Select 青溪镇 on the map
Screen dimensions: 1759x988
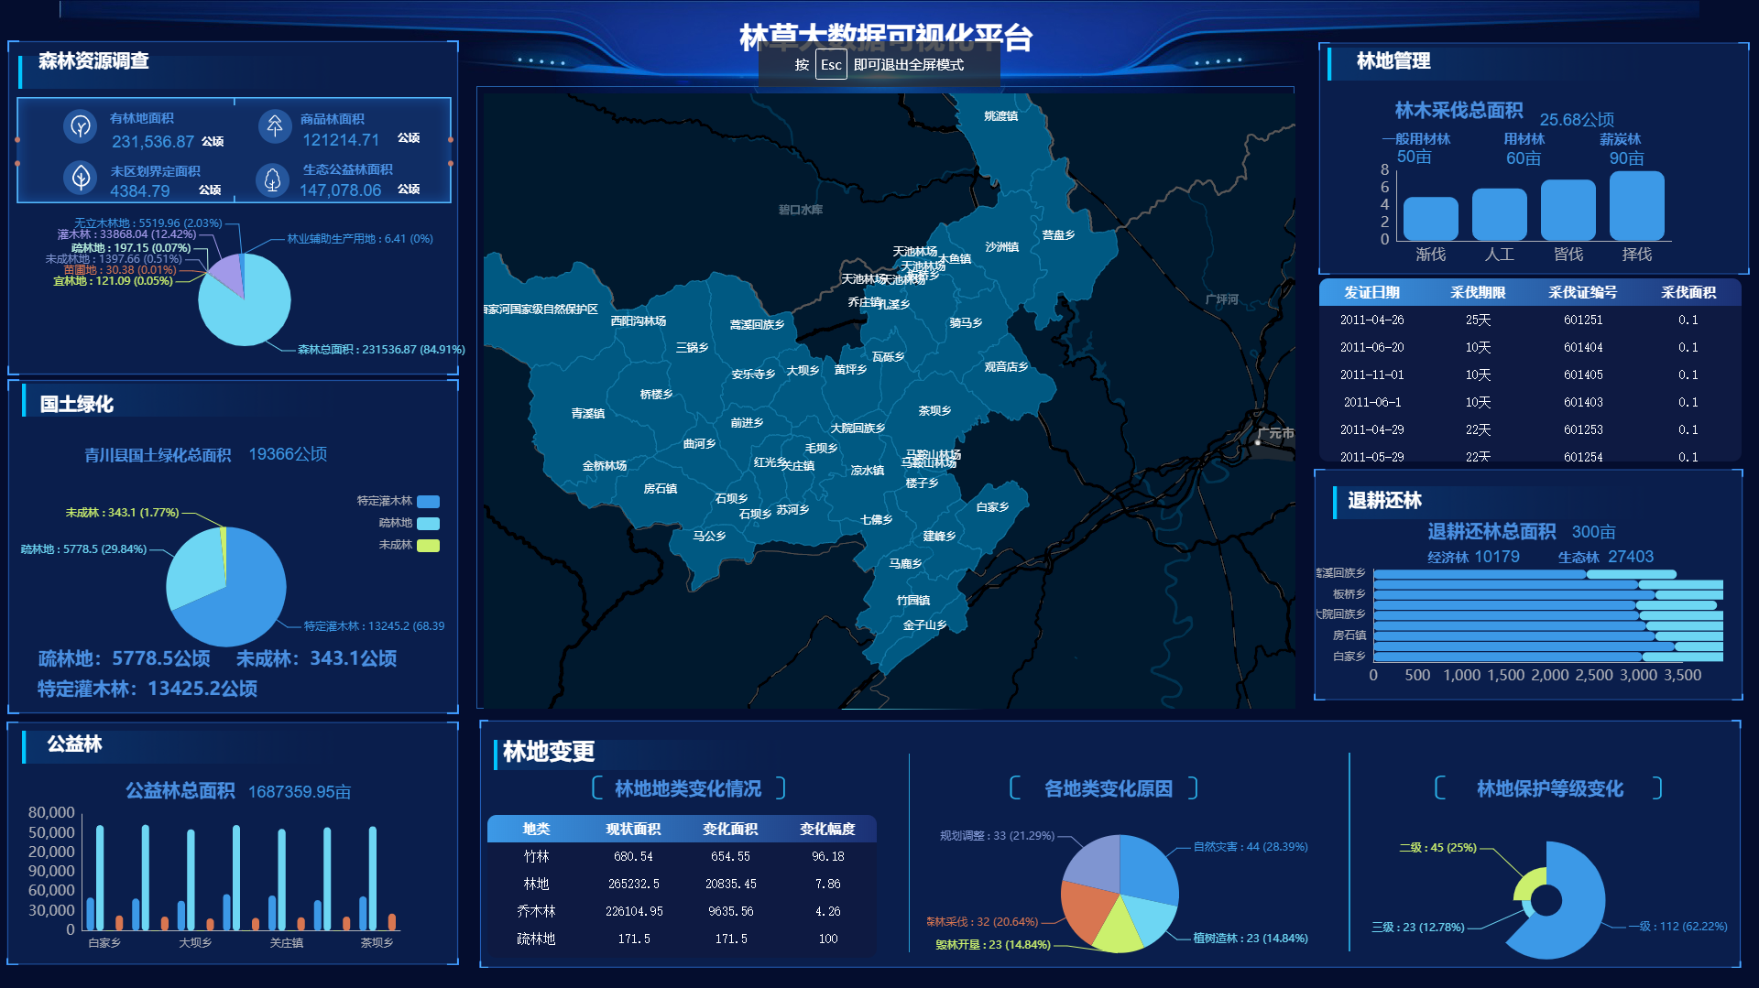pos(587,414)
